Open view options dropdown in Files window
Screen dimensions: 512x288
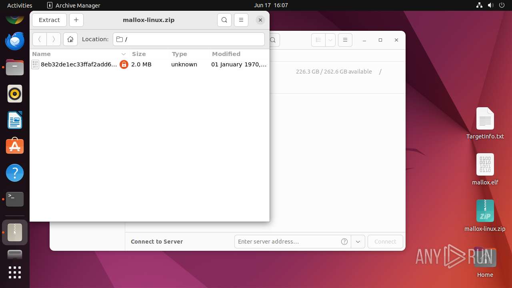pyautogui.click(x=330, y=40)
